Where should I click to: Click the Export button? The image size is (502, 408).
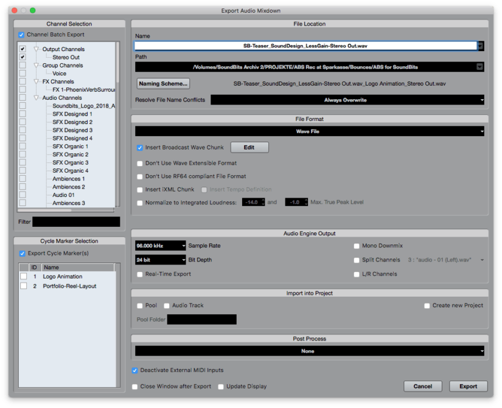coord(468,386)
